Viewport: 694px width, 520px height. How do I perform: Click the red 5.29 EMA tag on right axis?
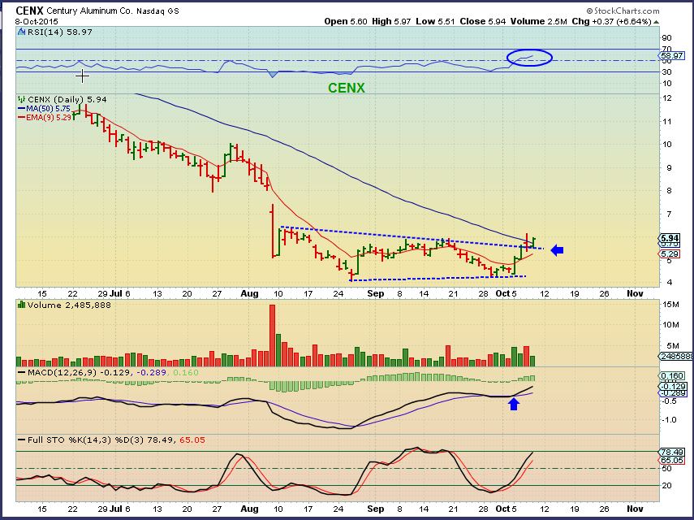click(x=670, y=254)
